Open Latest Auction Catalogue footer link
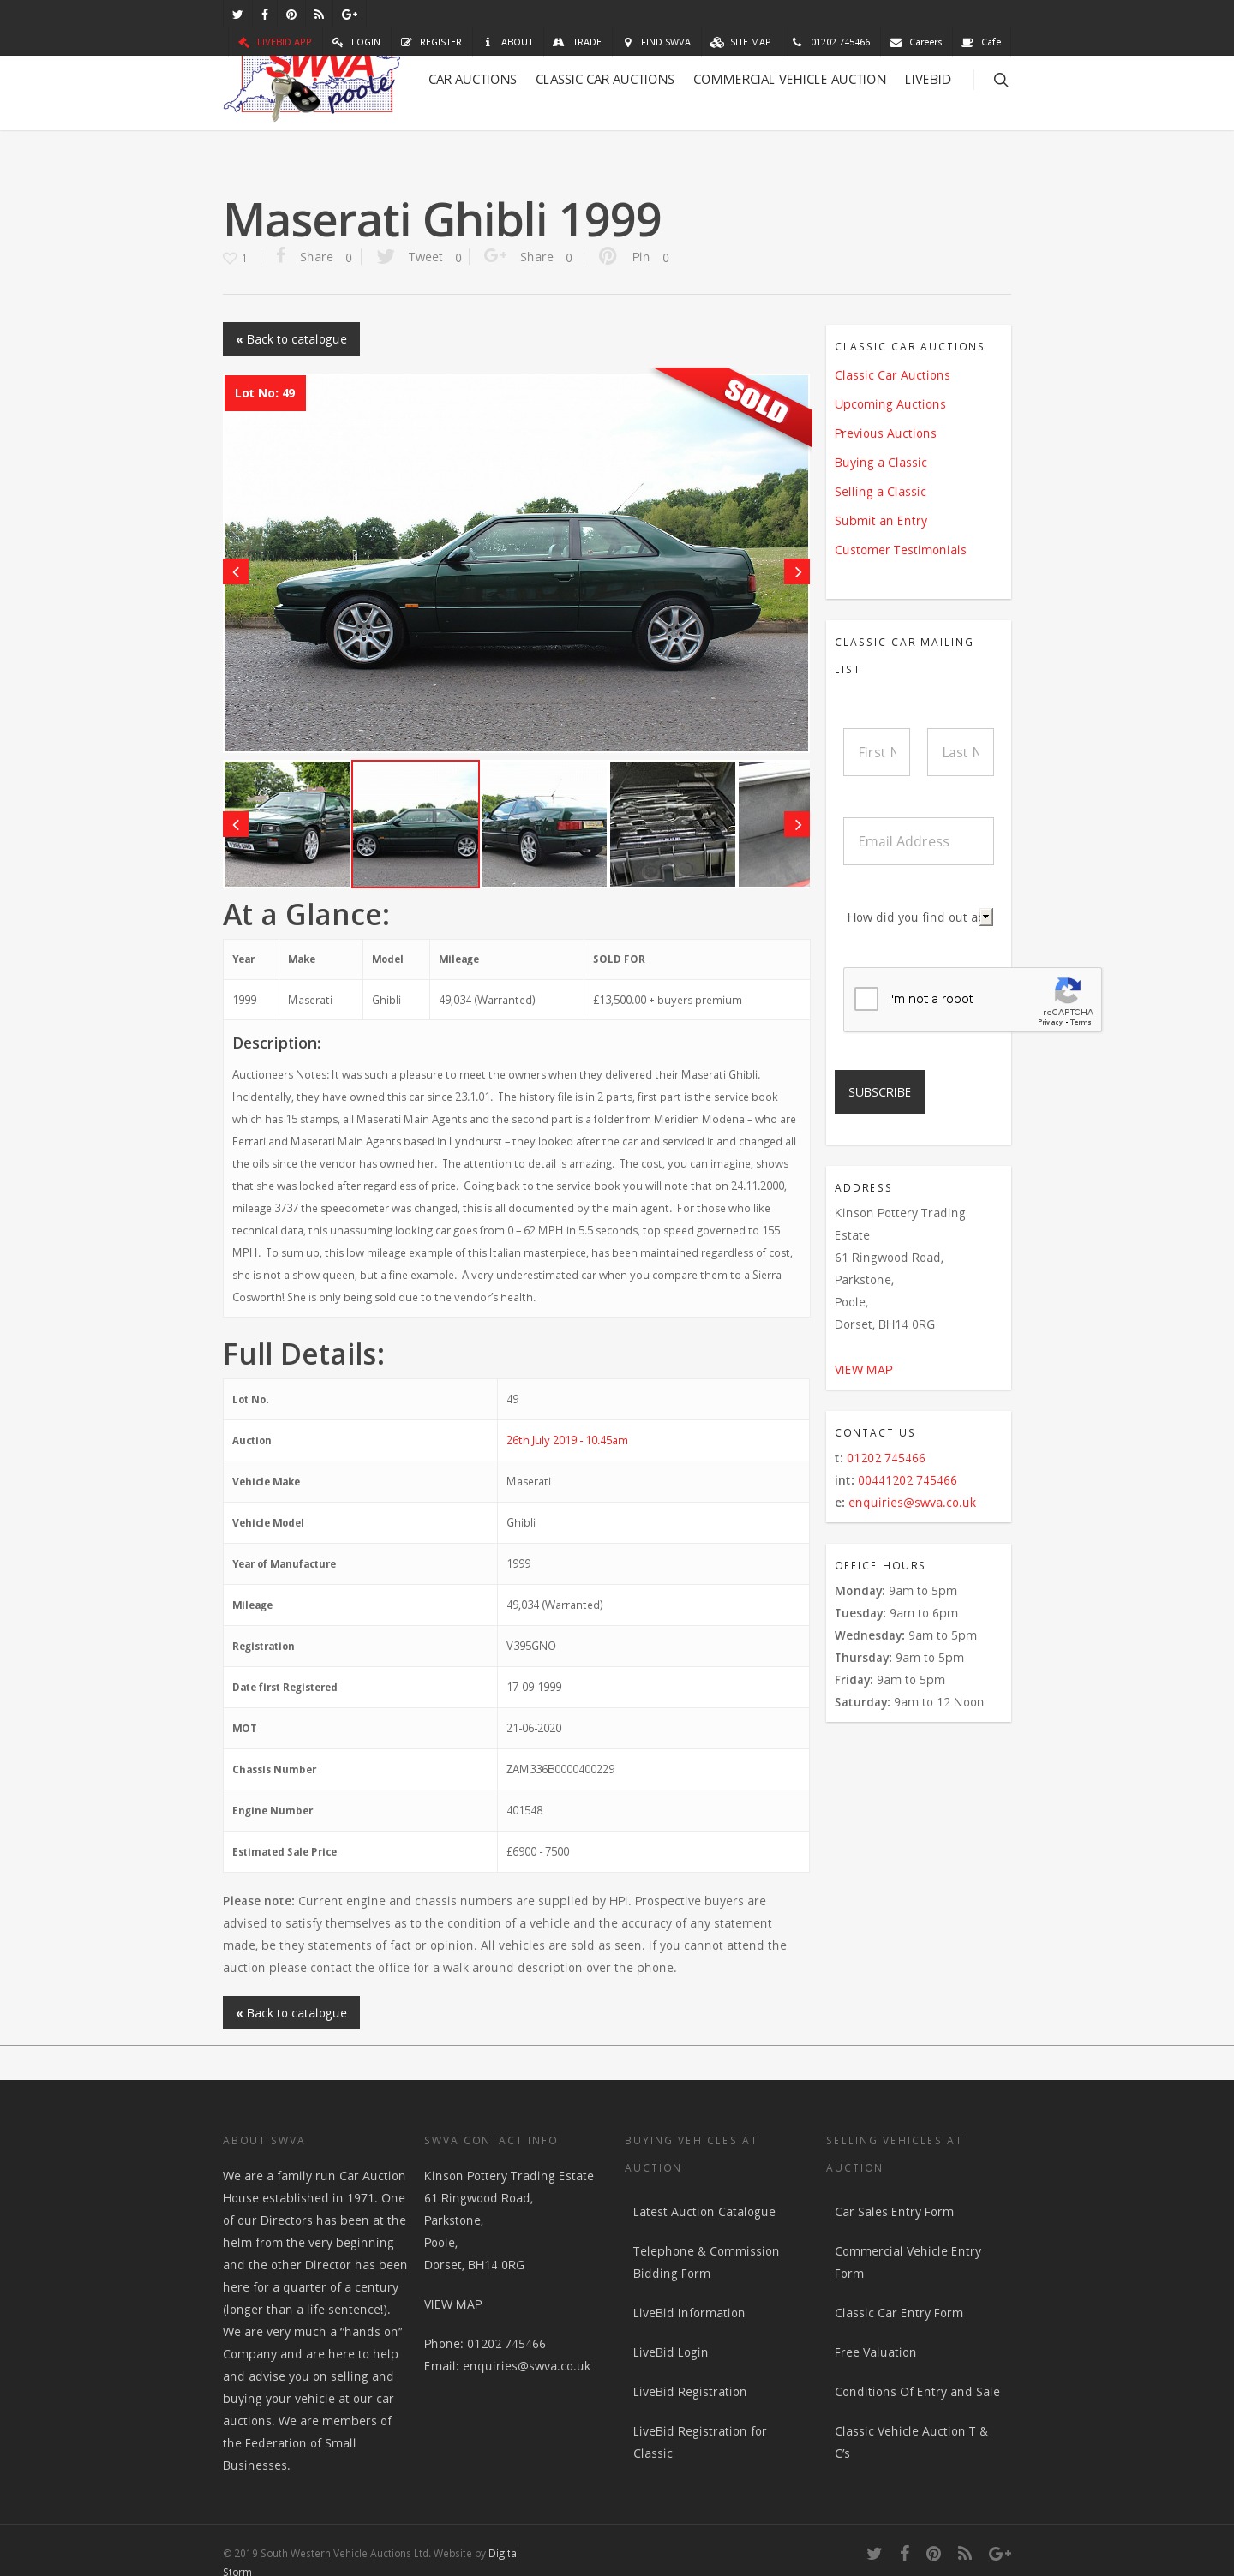This screenshot has height=2576, width=1234. click(x=704, y=2211)
